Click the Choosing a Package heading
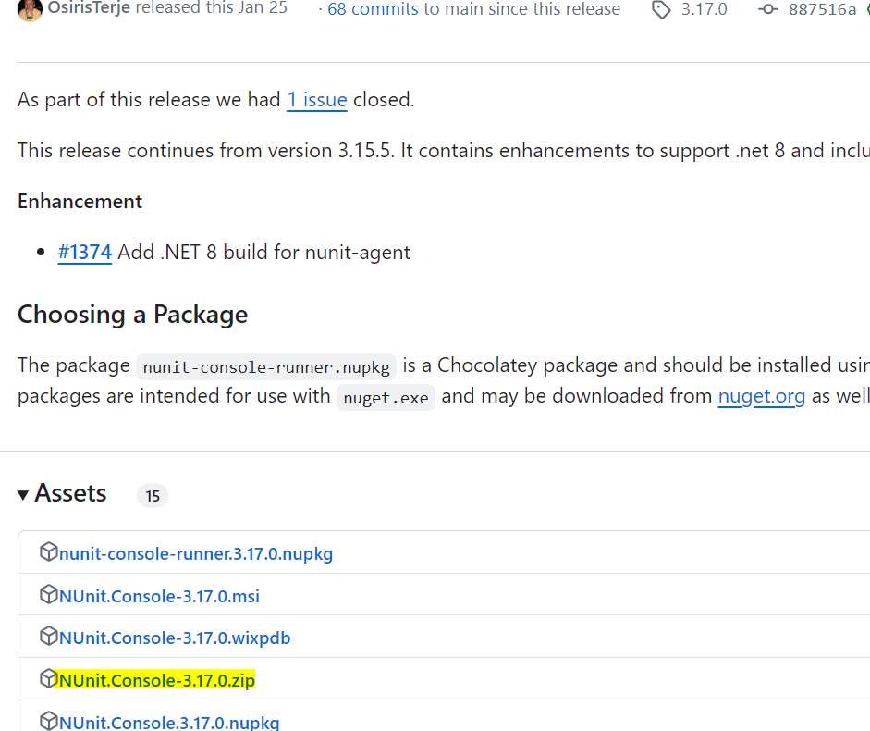The image size is (870, 731). (x=132, y=315)
